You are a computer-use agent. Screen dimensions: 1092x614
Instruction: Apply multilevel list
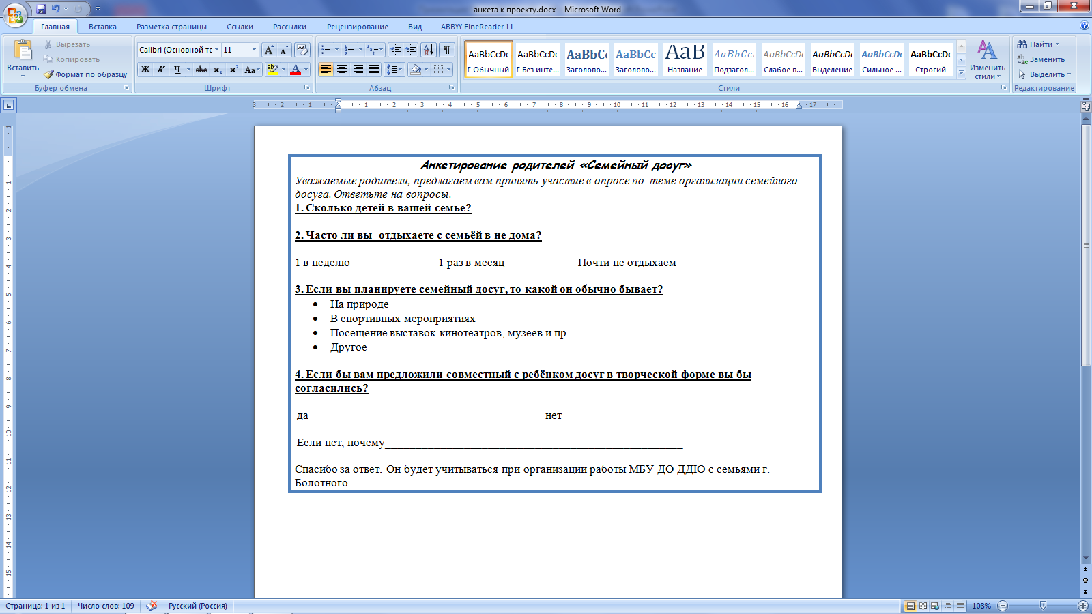[x=373, y=50]
